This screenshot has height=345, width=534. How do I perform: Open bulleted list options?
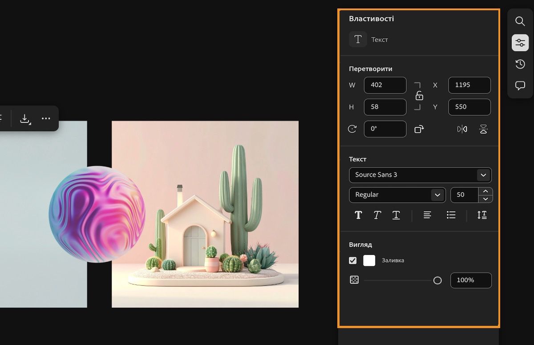(451, 215)
